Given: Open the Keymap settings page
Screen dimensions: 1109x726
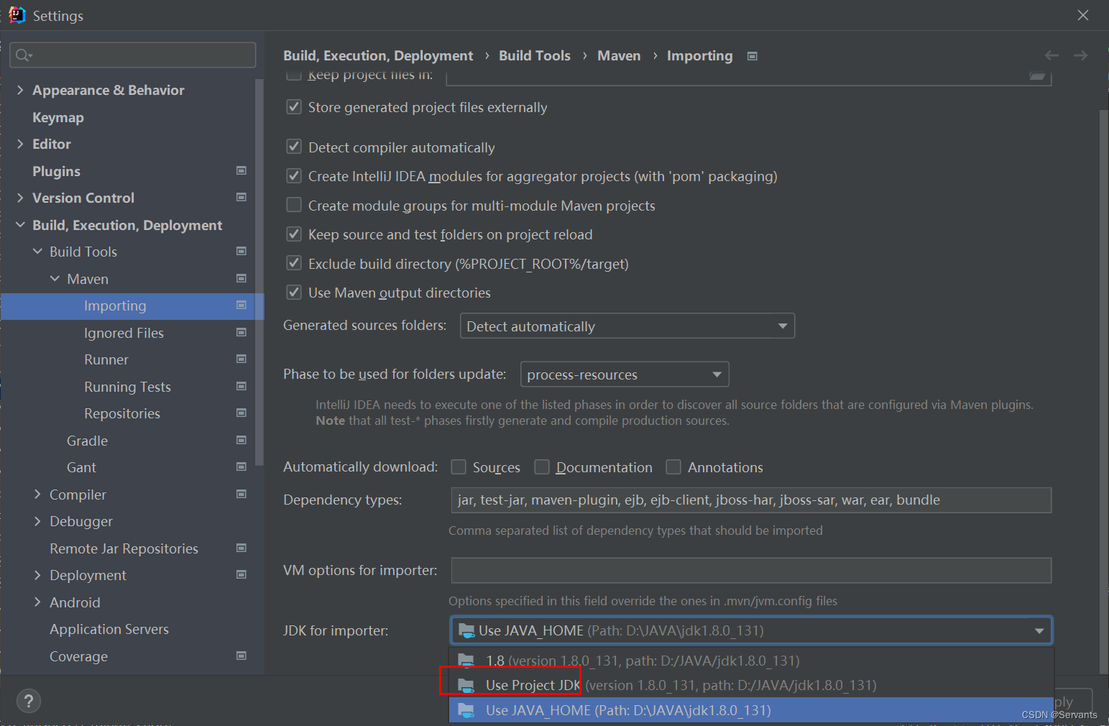Looking at the screenshot, I should (58, 117).
